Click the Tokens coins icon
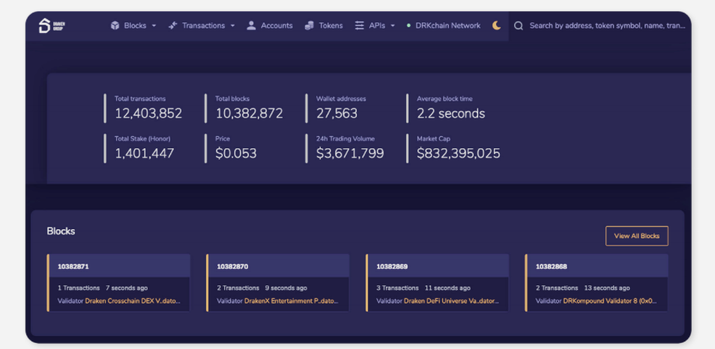715x349 pixels. coord(310,25)
